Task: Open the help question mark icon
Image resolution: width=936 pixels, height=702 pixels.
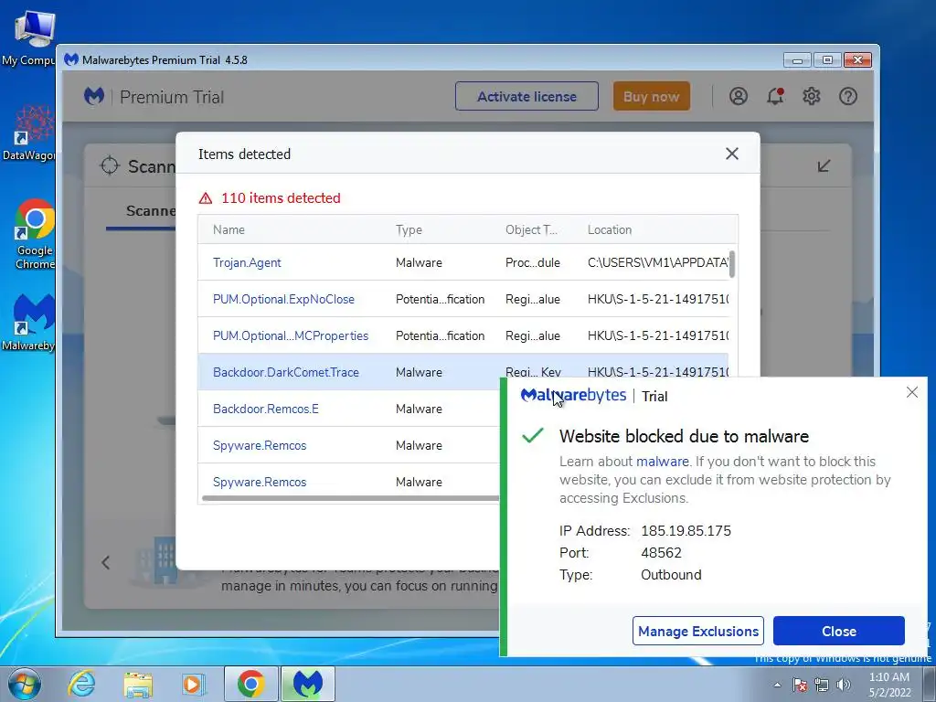Action: [x=847, y=96]
